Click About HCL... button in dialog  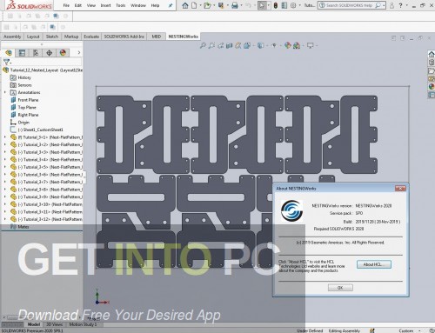pyautogui.click(x=374, y=264)
